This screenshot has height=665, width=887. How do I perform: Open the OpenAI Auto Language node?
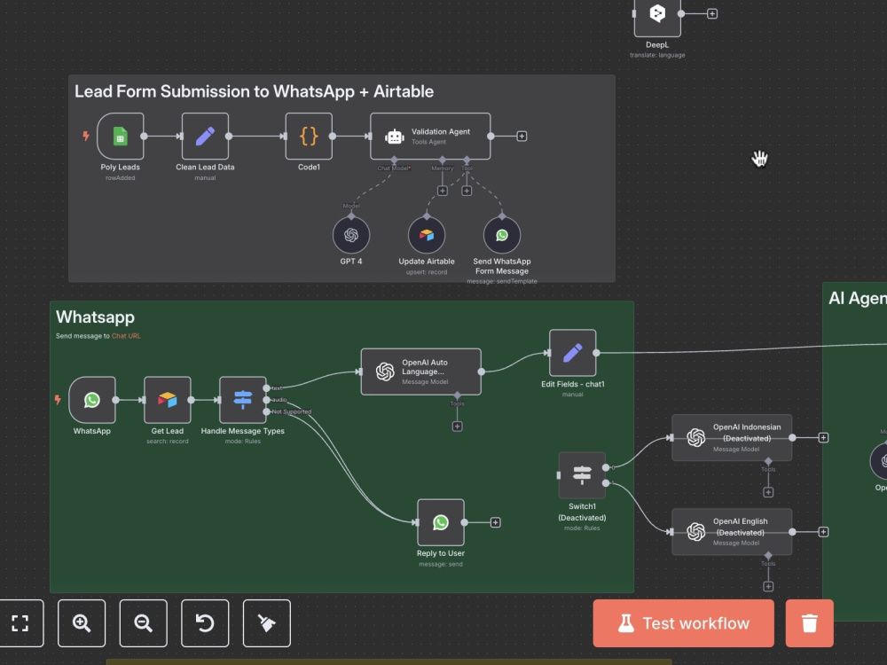point(420,372)
